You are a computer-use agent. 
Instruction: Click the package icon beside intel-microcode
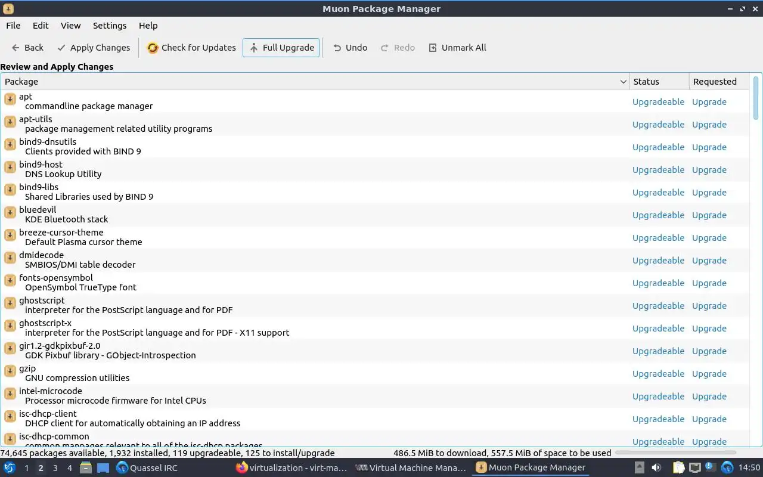[10, 394]
